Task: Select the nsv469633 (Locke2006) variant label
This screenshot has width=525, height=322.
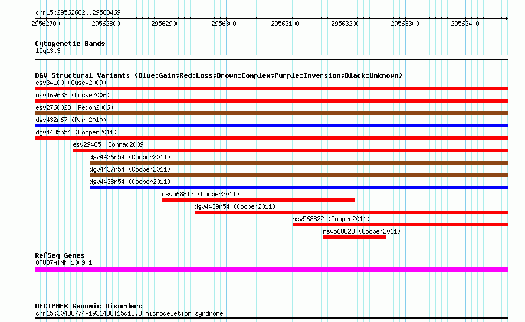Action: (x=73, y=95)
